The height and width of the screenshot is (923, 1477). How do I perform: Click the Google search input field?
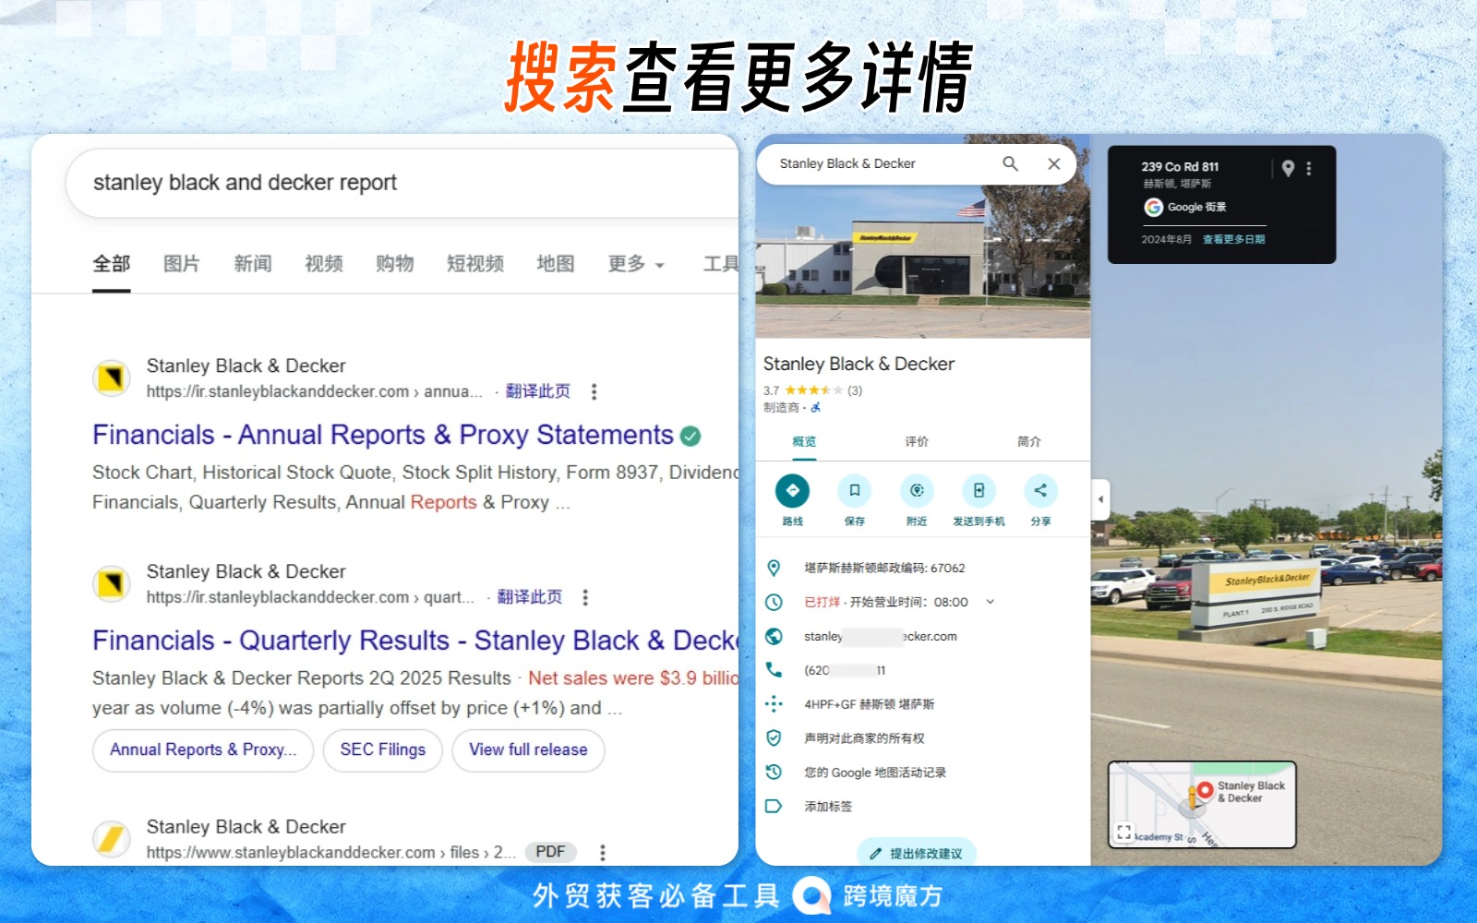(397, 183)
